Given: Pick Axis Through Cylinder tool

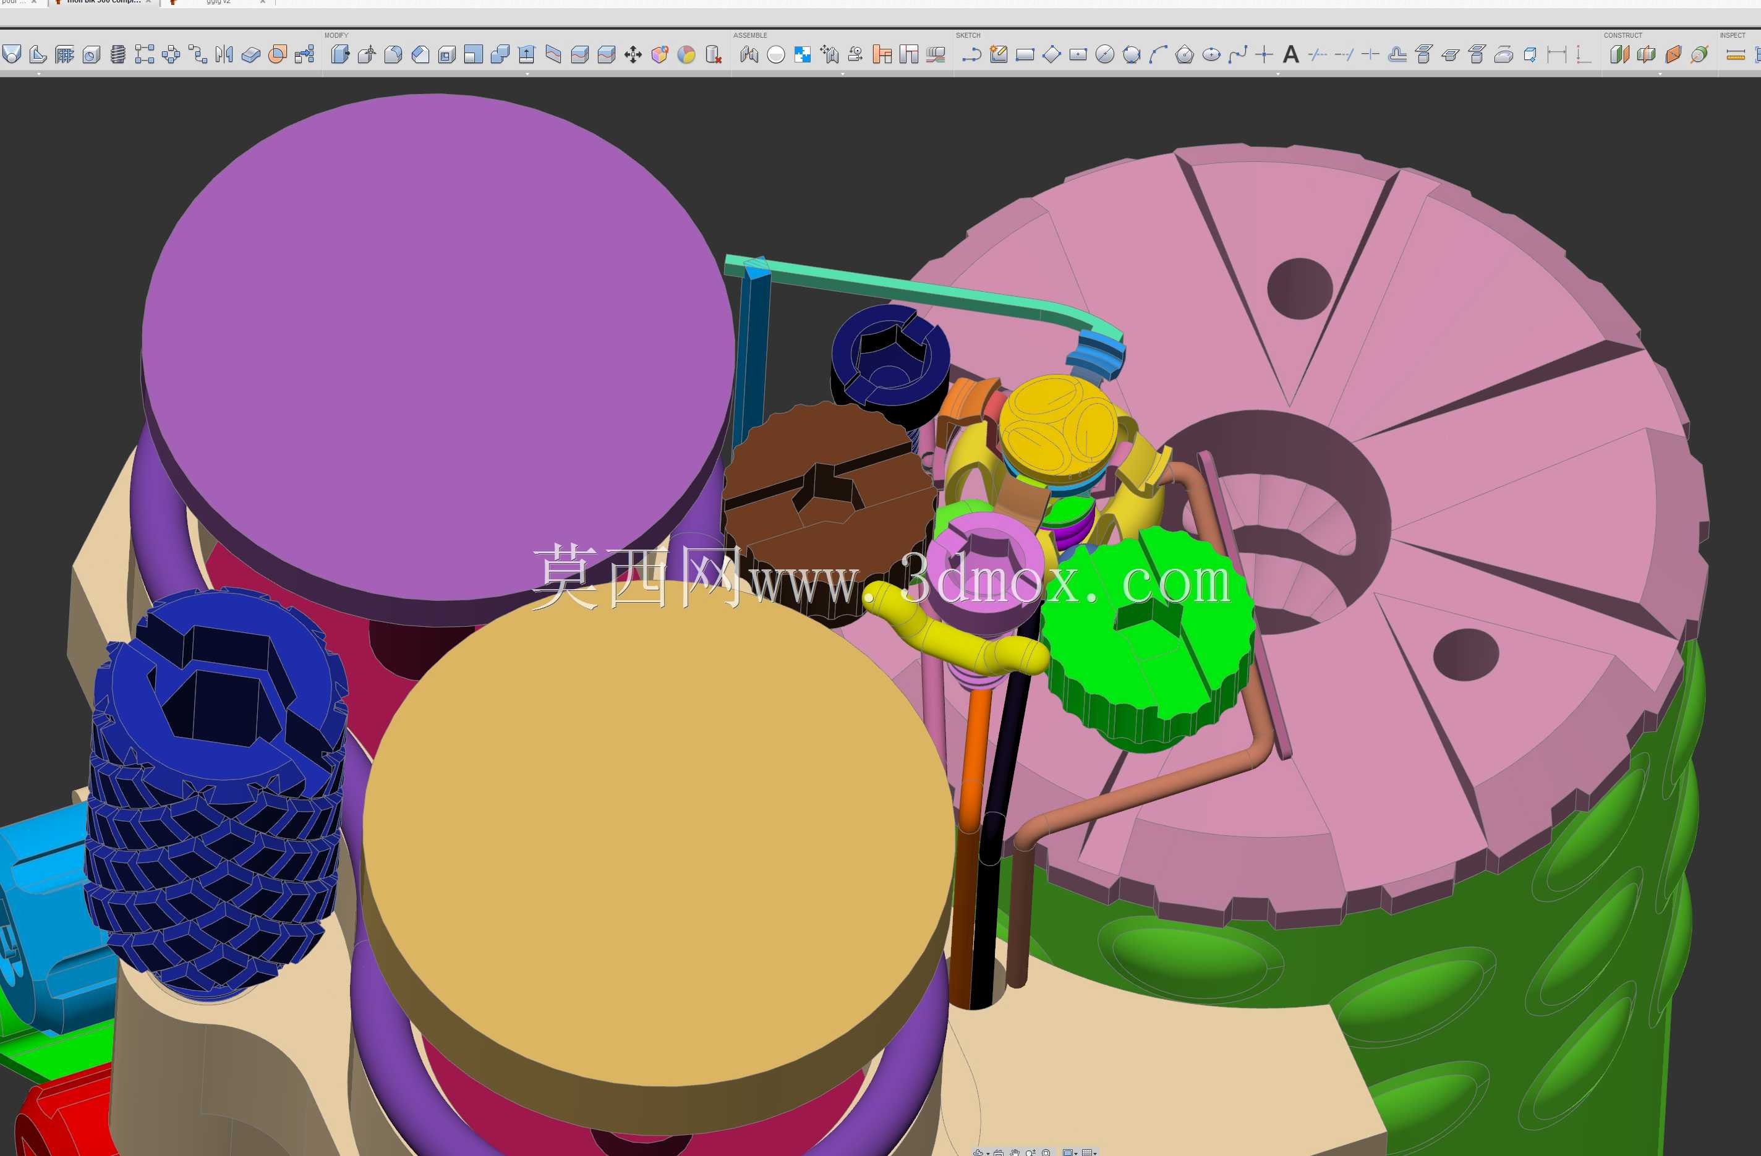Looking at the screenshot, I should click(x=1700, y=54).
